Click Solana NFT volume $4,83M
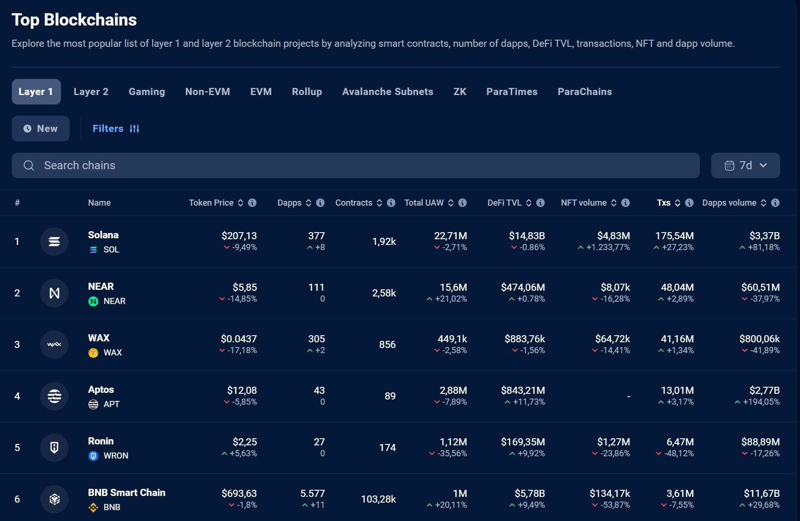The height and width of the screenshot is (521, 800). [613, 235]
